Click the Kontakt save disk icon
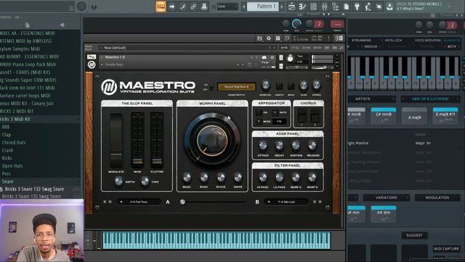Image resolution: width=465 pixels, height=262 pixels. [259, 38]
